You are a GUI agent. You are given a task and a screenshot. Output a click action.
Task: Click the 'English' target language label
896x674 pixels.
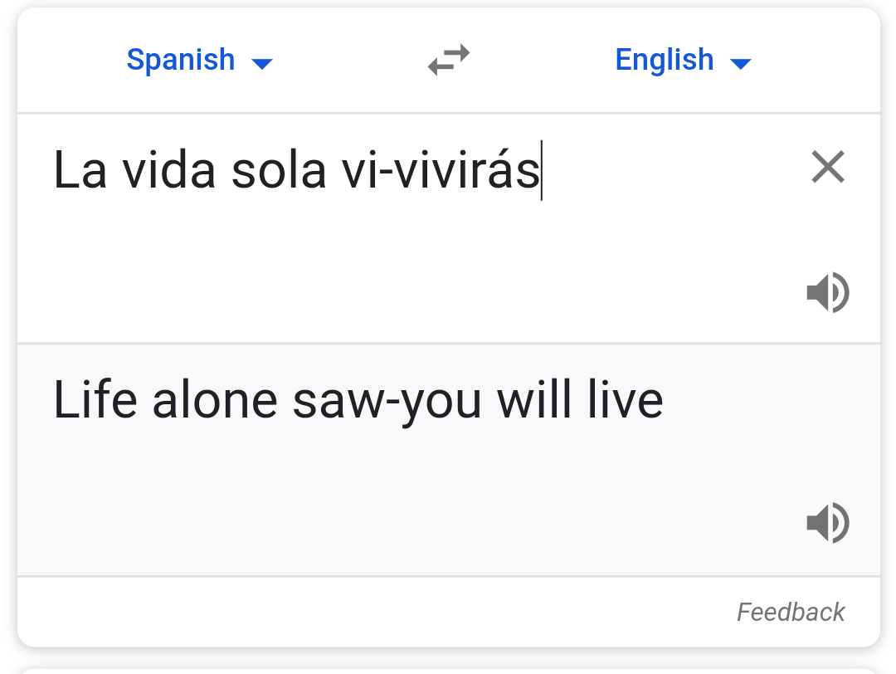pyautogui.click(x=664, y=60)
